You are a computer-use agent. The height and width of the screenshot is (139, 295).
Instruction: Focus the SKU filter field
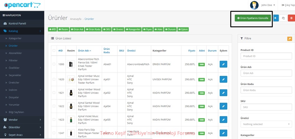(x=266, y=107)
